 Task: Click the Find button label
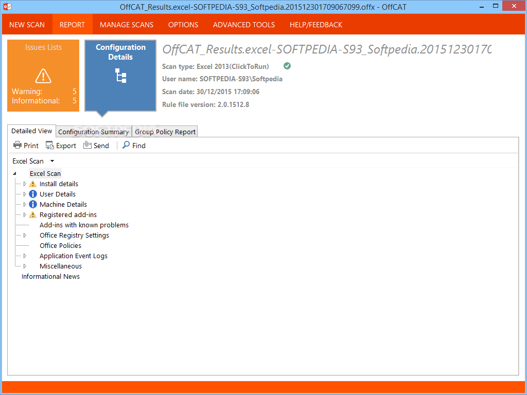(x=139, y=146)
